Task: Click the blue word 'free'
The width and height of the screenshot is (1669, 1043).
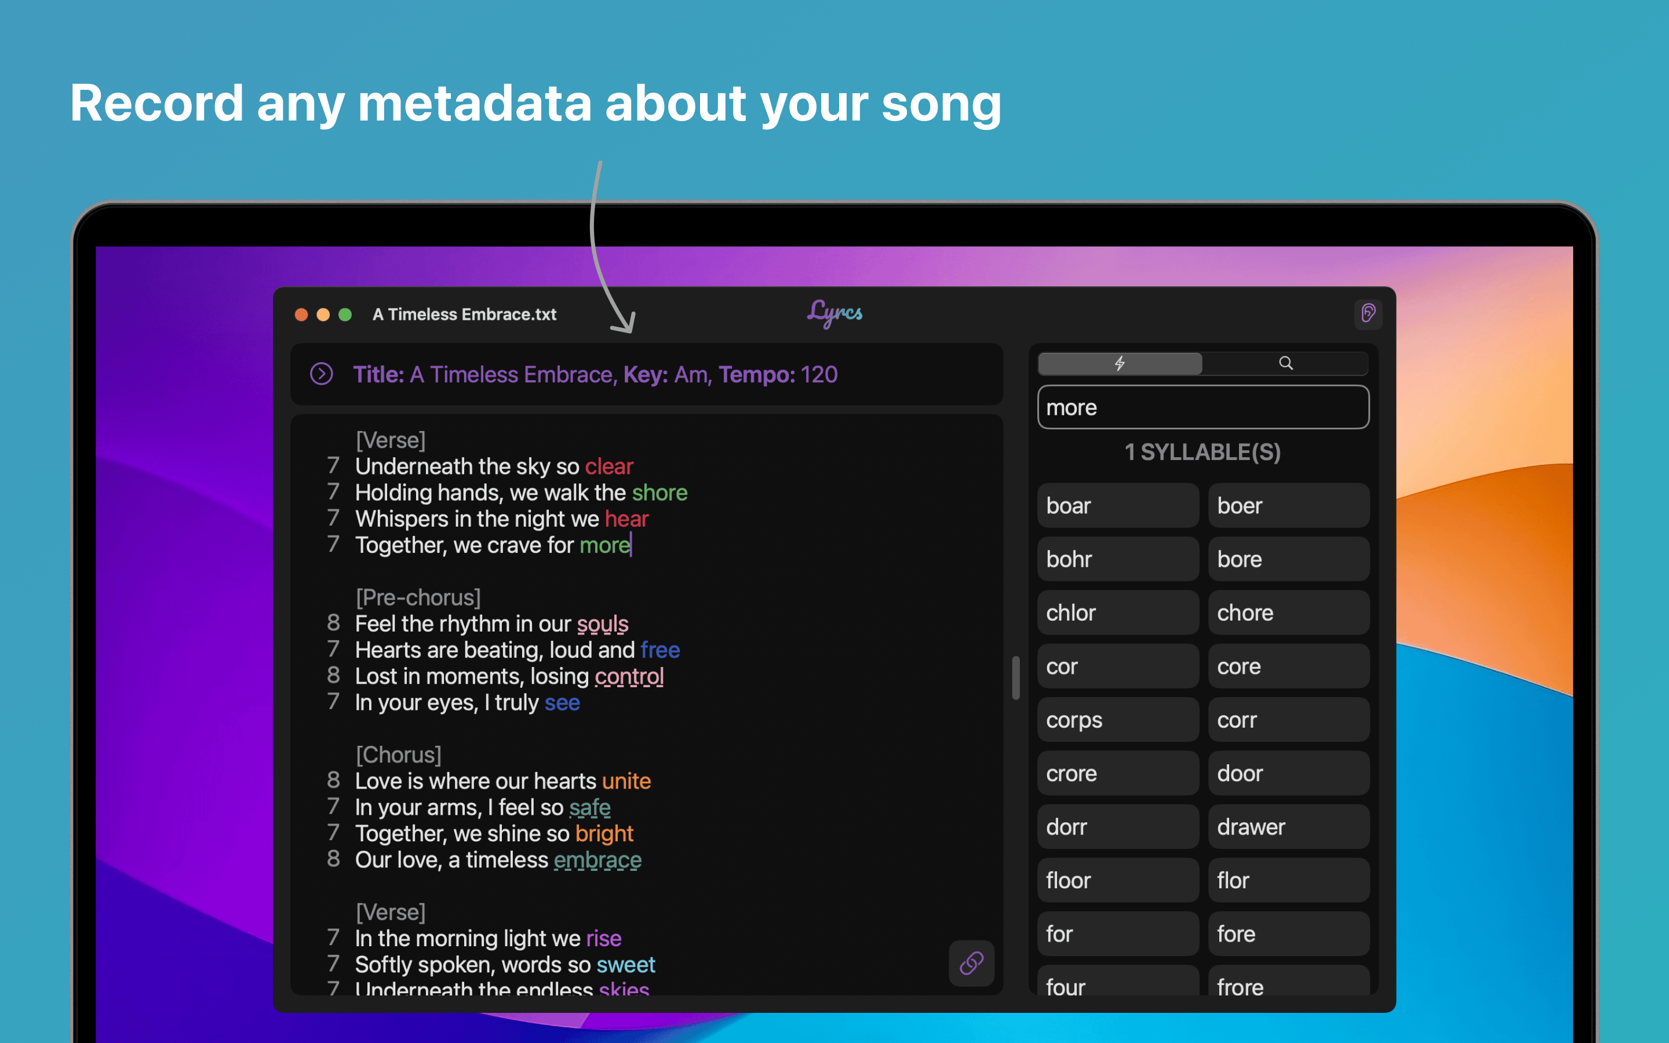Action: tap(660, 650)
